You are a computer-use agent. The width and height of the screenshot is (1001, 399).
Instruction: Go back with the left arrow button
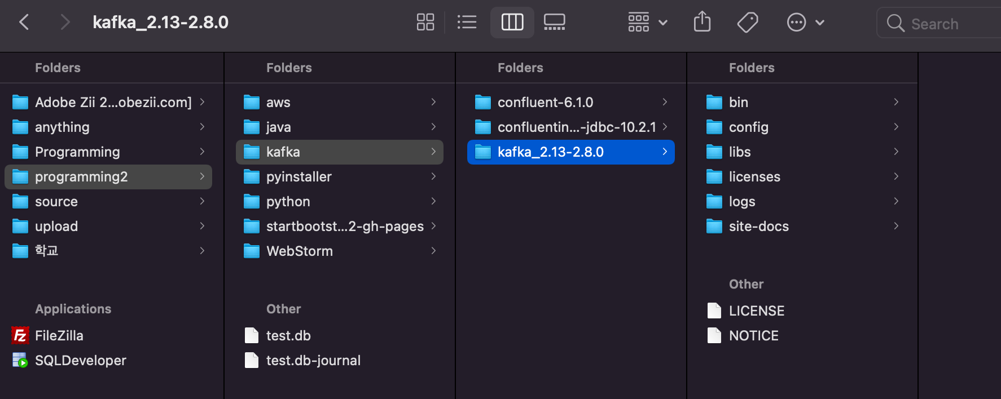click(24, 23)
